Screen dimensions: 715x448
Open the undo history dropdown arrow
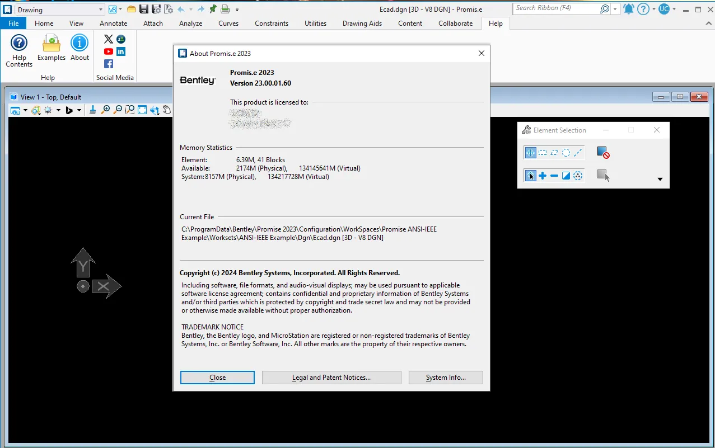click(190, 10)
